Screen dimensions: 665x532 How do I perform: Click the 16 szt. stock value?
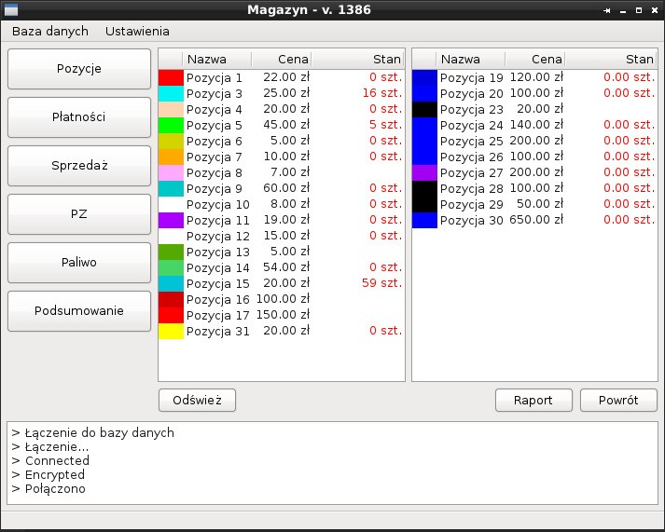click(381, 93)
